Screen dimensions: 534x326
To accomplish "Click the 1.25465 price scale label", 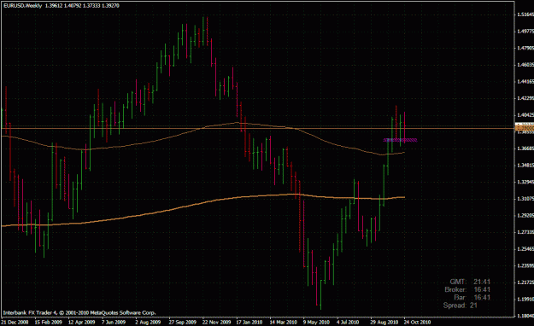I will [525, 248].
